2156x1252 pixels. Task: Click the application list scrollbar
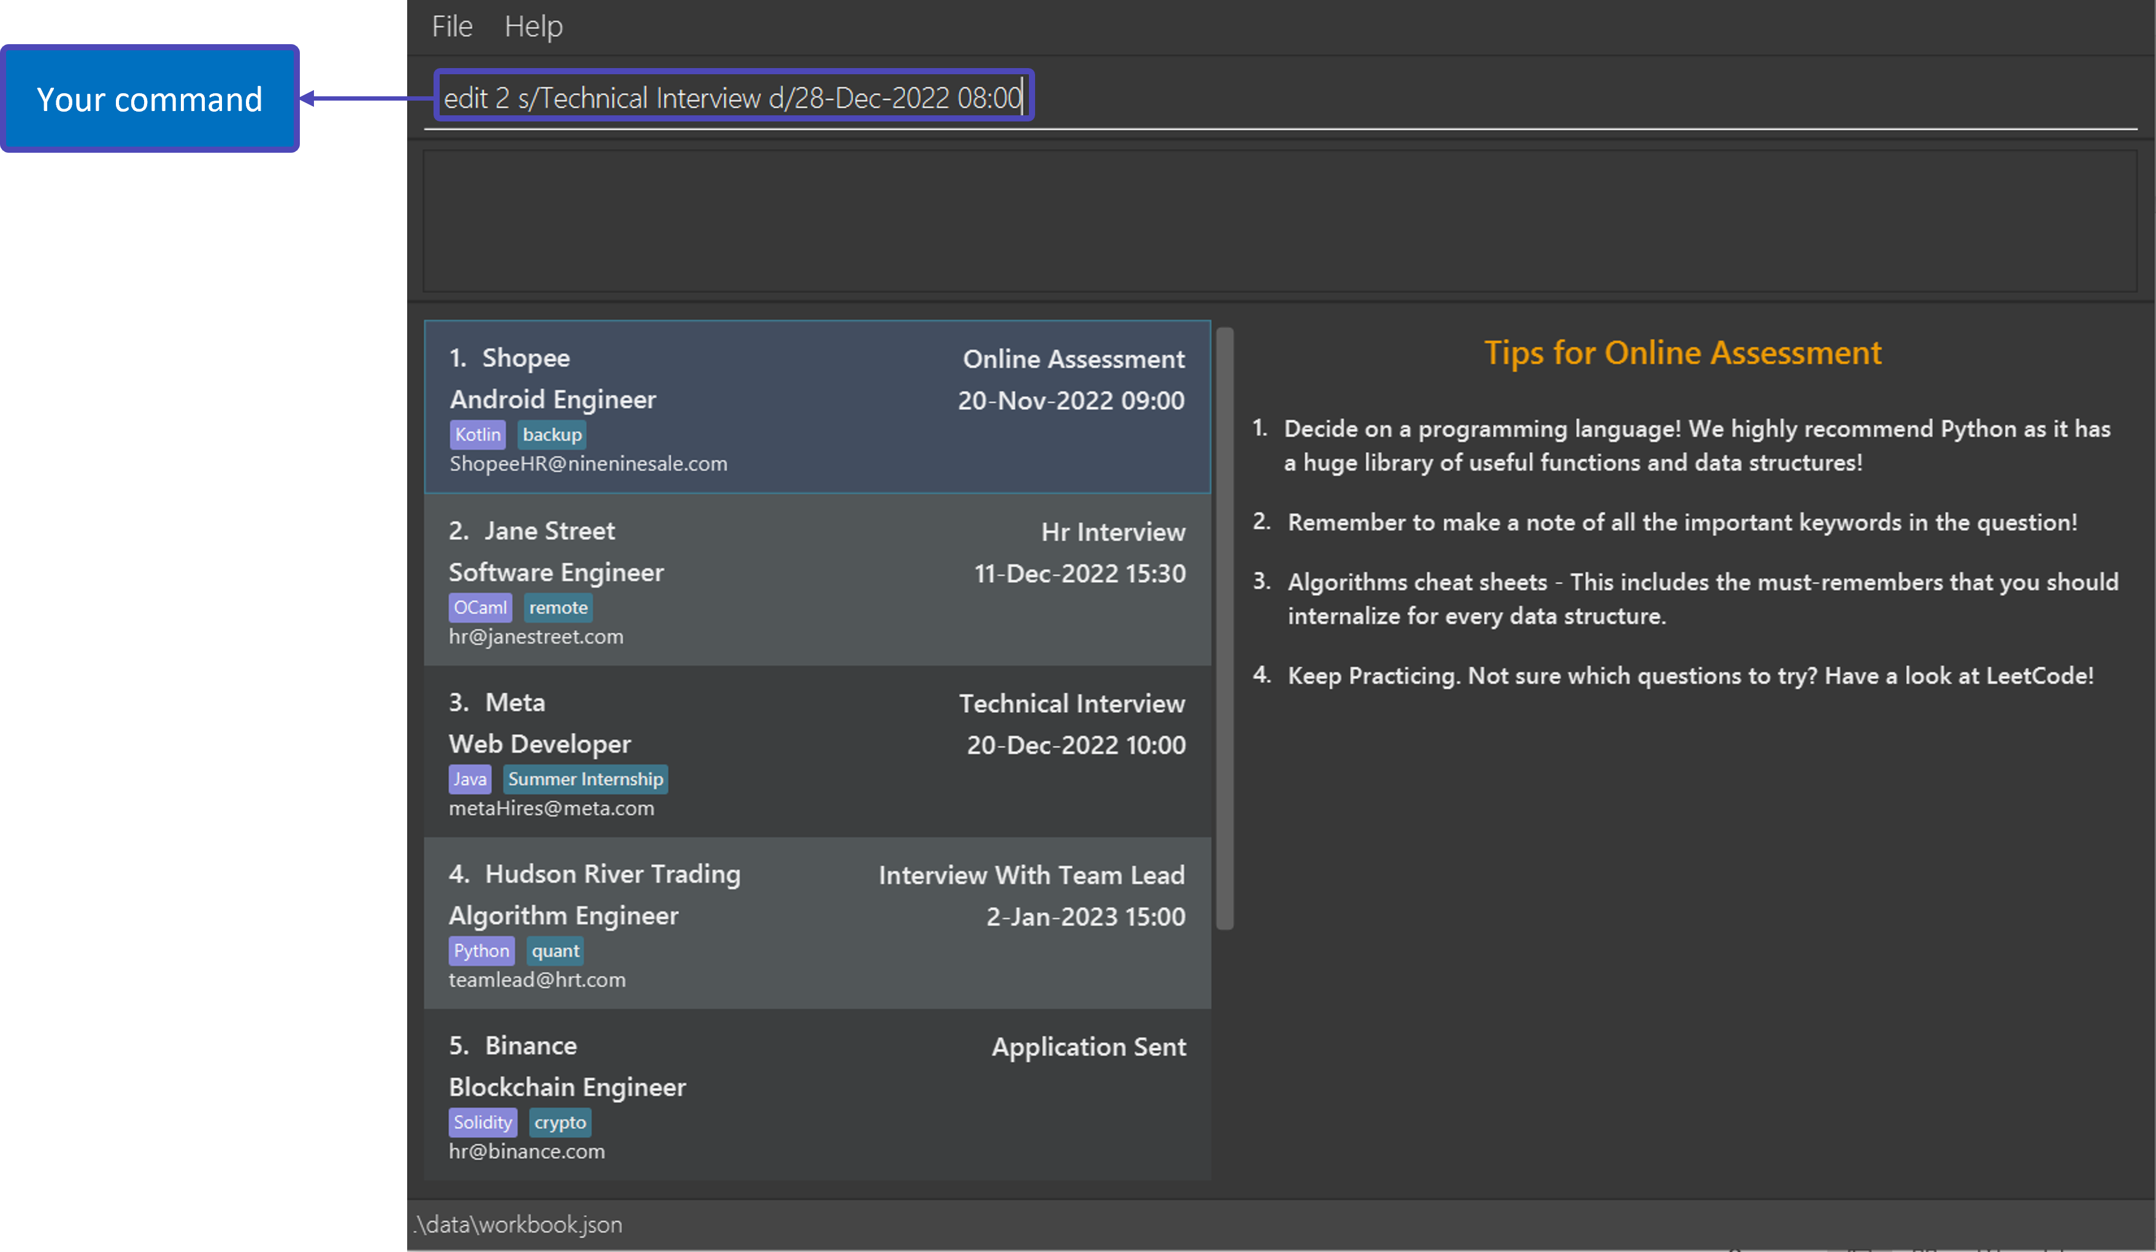point(1225,629)
